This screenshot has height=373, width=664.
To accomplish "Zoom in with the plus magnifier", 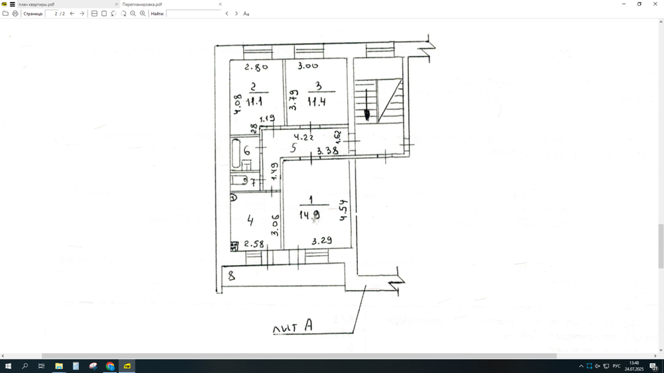I will point(143,13).
